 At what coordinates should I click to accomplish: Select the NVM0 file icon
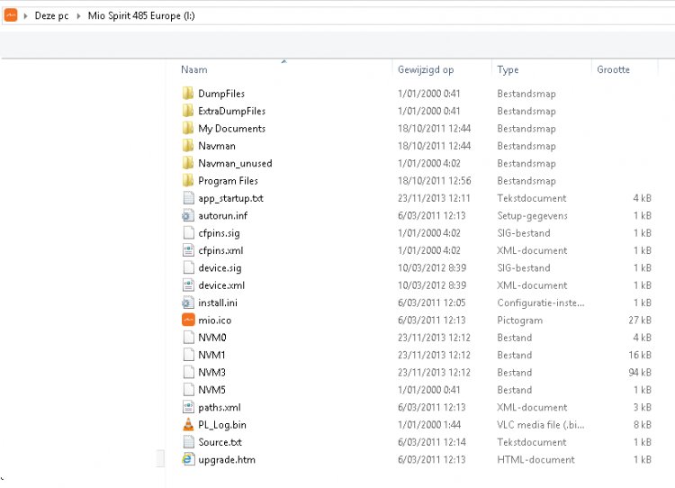pos(188,338)
